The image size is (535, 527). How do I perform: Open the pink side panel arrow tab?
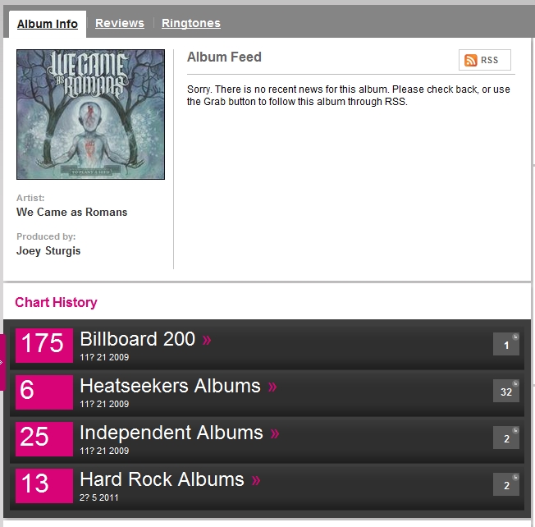pyautogui.click(x=2, y=361)
